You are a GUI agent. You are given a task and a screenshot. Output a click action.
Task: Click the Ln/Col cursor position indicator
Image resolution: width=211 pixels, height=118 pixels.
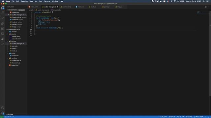pyautogui.click(x=163, y=117)
